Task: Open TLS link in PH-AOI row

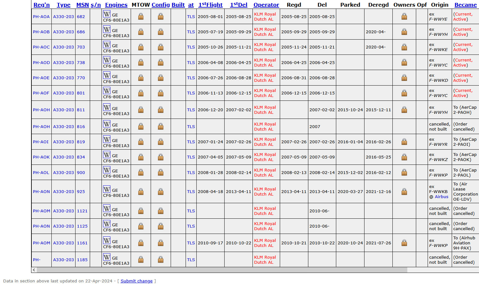Action: [x=191, y=142]
